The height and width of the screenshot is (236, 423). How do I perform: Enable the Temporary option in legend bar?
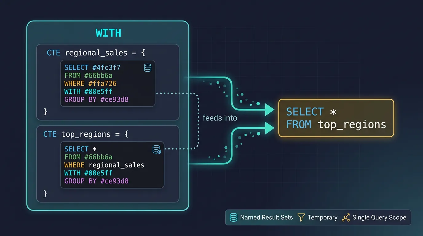[322, 217]
